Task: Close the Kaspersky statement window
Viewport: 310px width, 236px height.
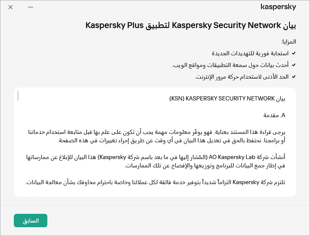Action: click(10, 8)
